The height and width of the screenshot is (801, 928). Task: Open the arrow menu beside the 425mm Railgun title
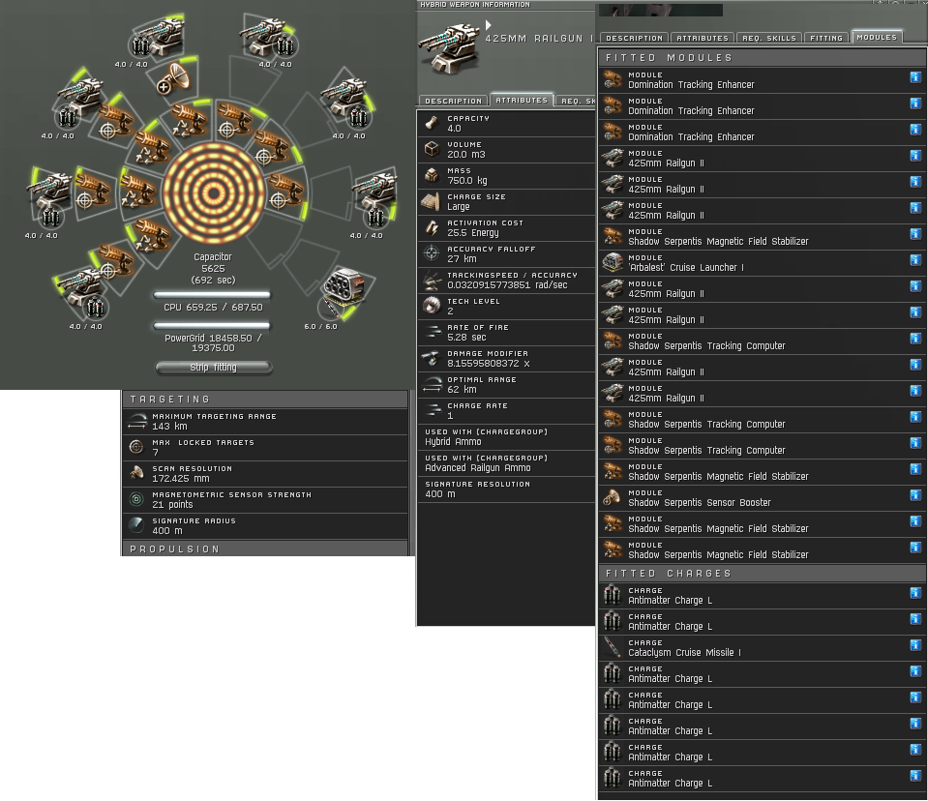click(489, 25)
